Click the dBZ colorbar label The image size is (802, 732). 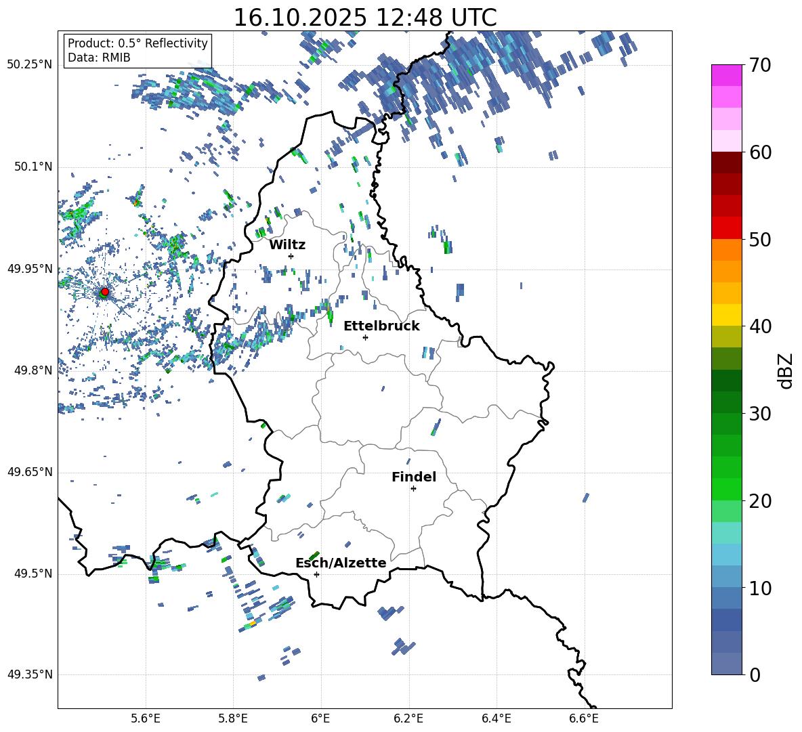click(x=786, y=370)
